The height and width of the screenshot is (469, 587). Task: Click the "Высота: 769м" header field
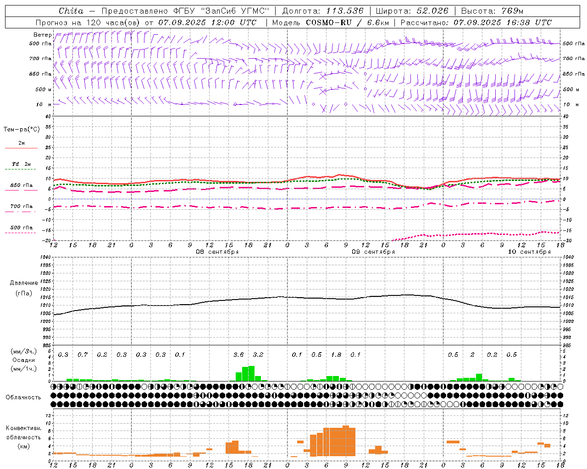pos(492,11)
